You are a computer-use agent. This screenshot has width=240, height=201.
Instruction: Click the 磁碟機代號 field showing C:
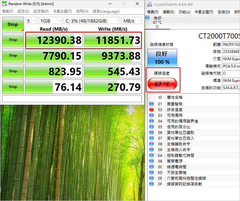pyautogui.click(x=231, y=73)
